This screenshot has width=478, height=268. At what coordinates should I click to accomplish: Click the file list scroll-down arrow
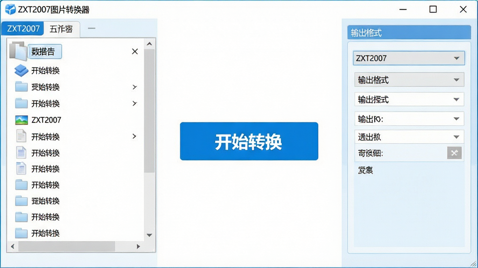tap(149, 235)
